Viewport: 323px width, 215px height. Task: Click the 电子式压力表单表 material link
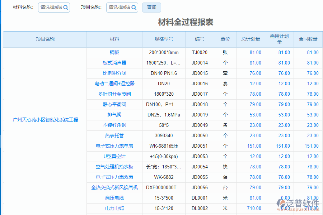(x=114, y=146)
